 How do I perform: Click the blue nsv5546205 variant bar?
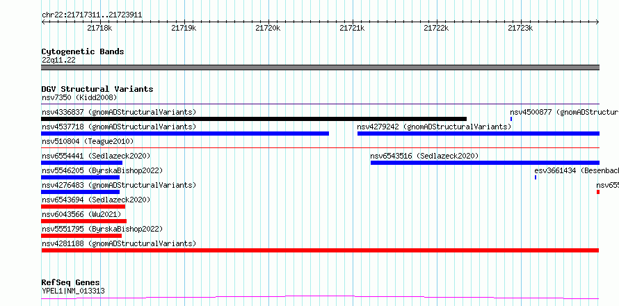click(x=81, y=177)
